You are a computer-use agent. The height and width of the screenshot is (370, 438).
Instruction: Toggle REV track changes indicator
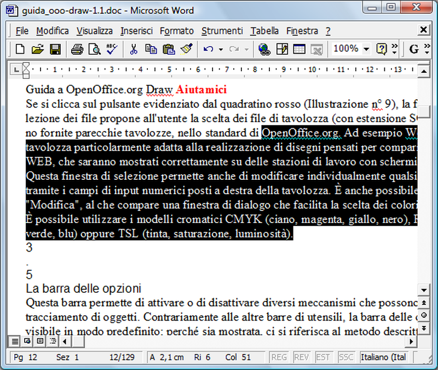click(x=301, y=357)
